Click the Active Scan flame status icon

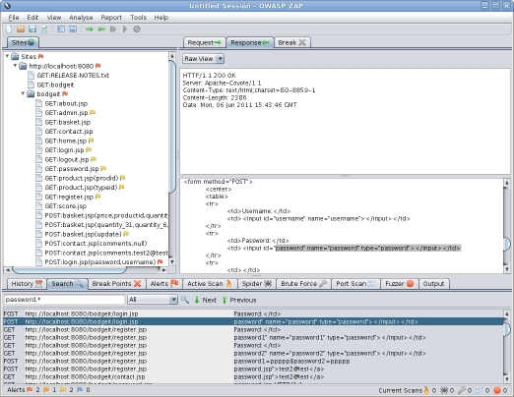(426, 390)
